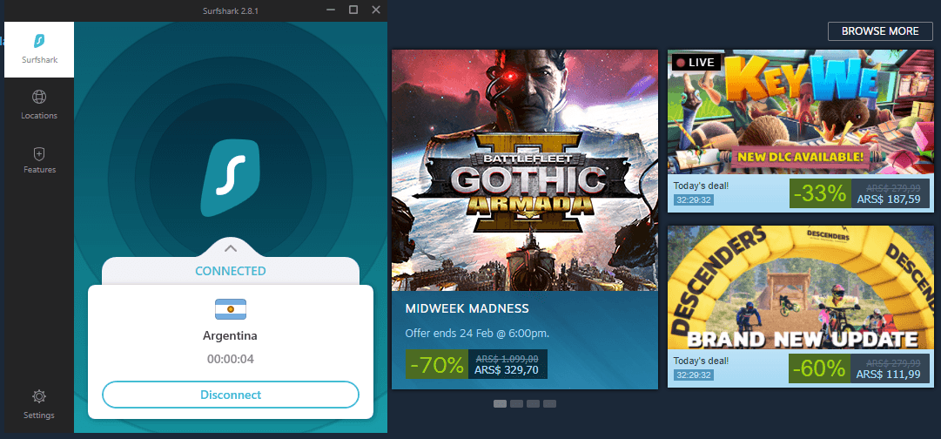941x439 pixels.
Task: Click the -33% discount badge on KeyWe
Action: (x=820, y=193)
